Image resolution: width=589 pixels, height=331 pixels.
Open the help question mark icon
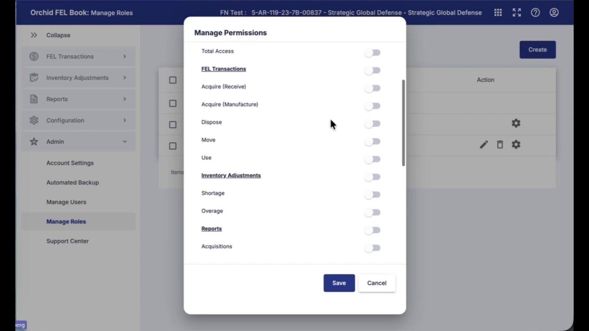click(x=535, y=12)
